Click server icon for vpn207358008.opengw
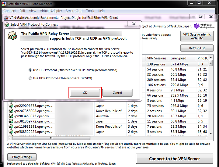219x167 pixels. point(11,111)
